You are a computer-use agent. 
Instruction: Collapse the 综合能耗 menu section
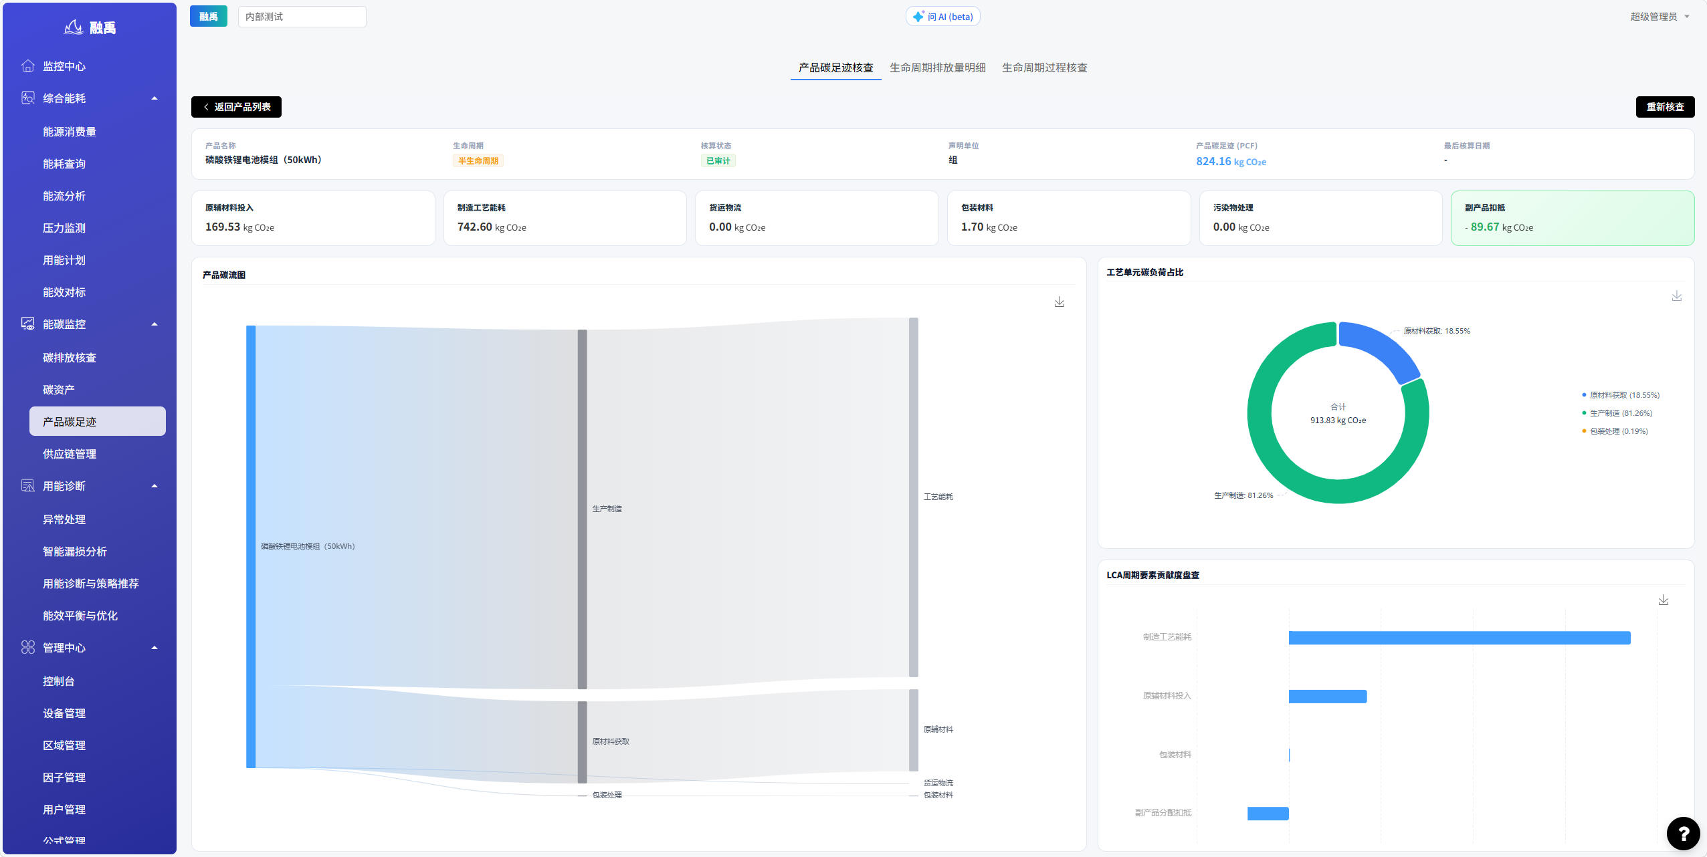click(155, 98)
